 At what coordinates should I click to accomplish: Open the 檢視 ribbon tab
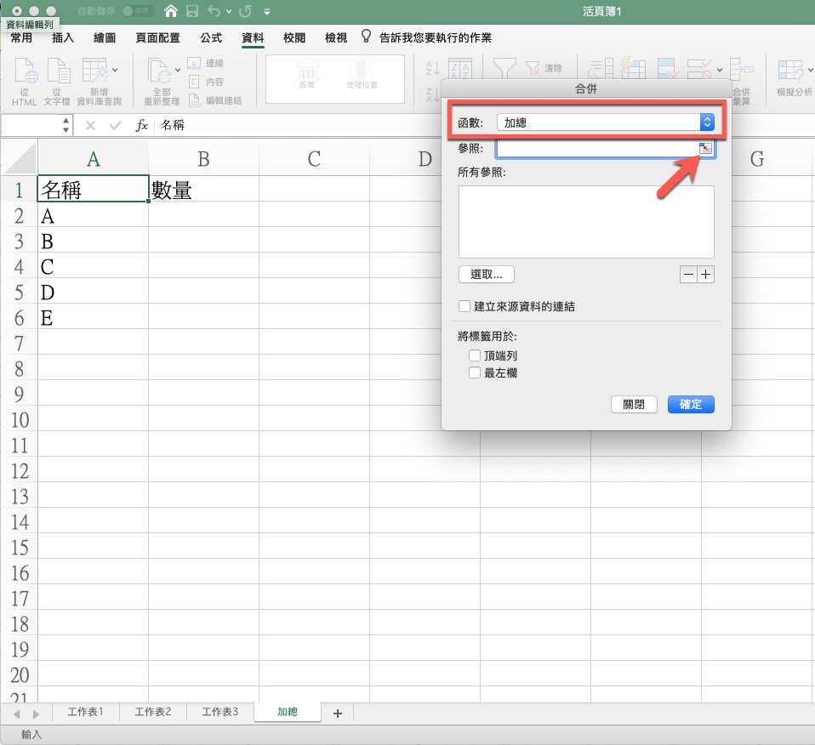pyautogui.click(x=336, y=37)
